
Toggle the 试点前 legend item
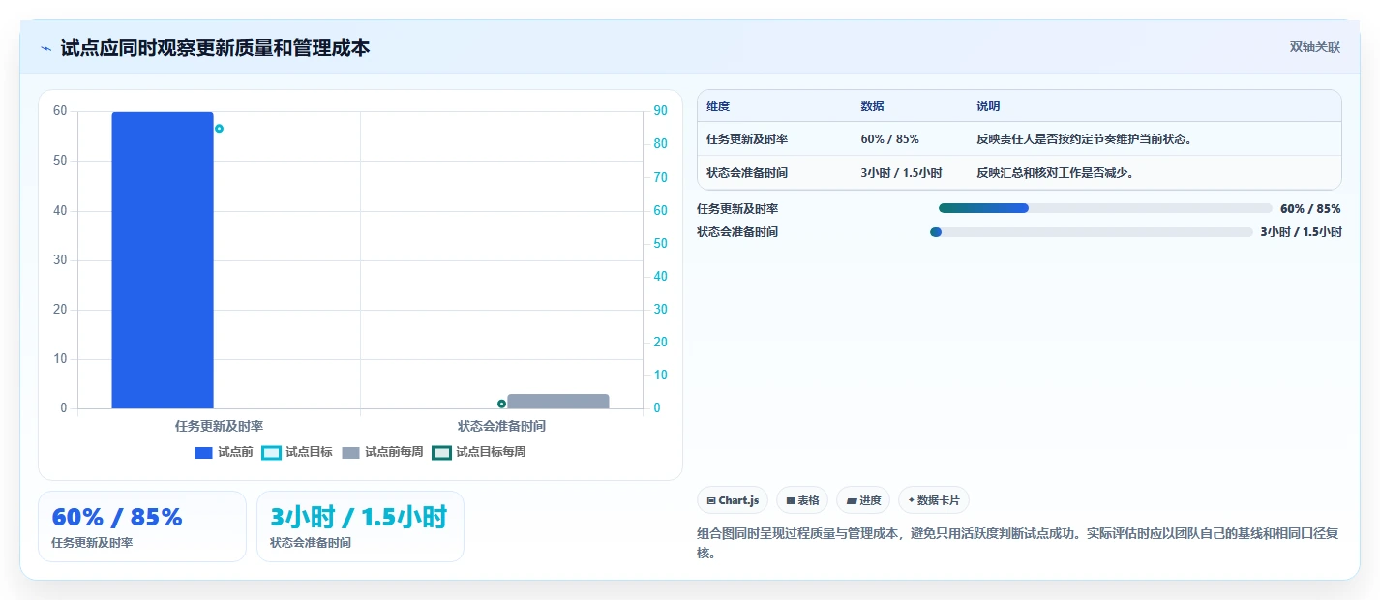point(224,452)
